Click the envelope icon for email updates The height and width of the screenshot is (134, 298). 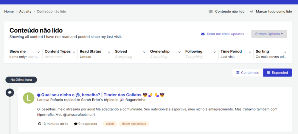[203, 34]
